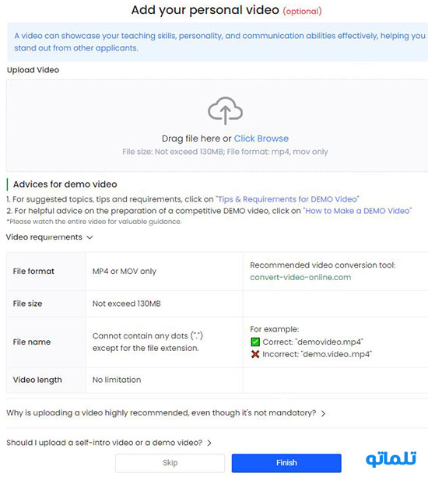Expand the arrow beside self-intro or demo question
428x477 pixels.
pos(209,443)
